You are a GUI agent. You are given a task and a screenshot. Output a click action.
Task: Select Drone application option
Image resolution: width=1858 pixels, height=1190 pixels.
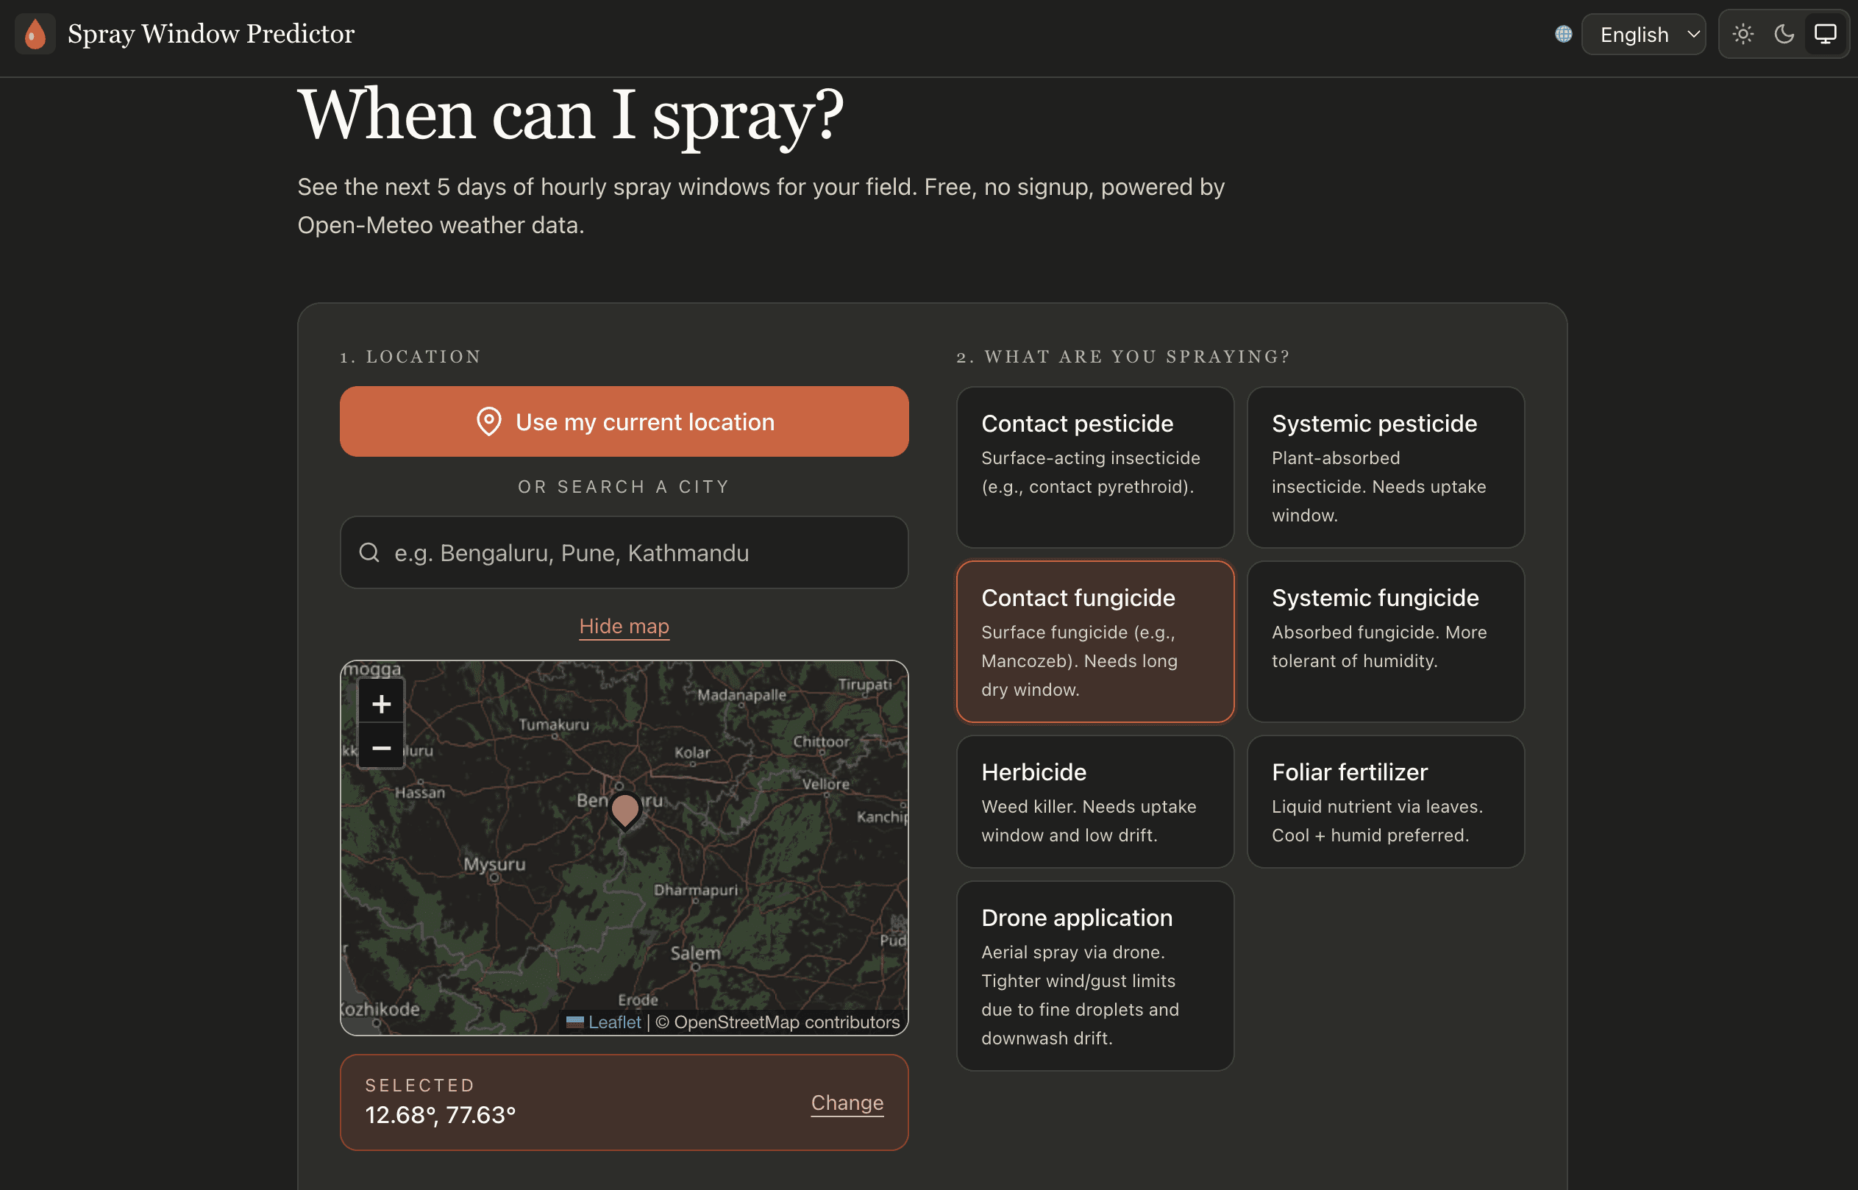[1094, 976]
